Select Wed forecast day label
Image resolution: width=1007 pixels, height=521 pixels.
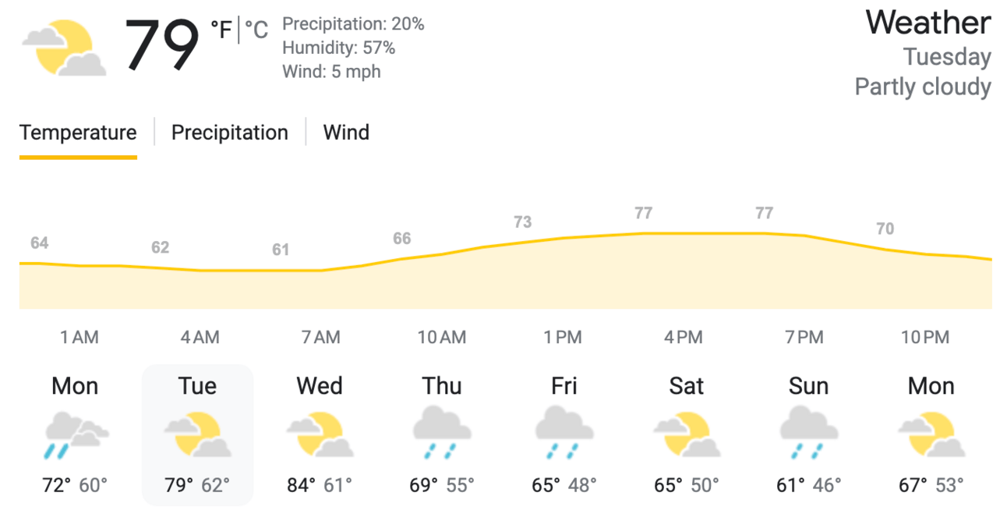(320, 386)
